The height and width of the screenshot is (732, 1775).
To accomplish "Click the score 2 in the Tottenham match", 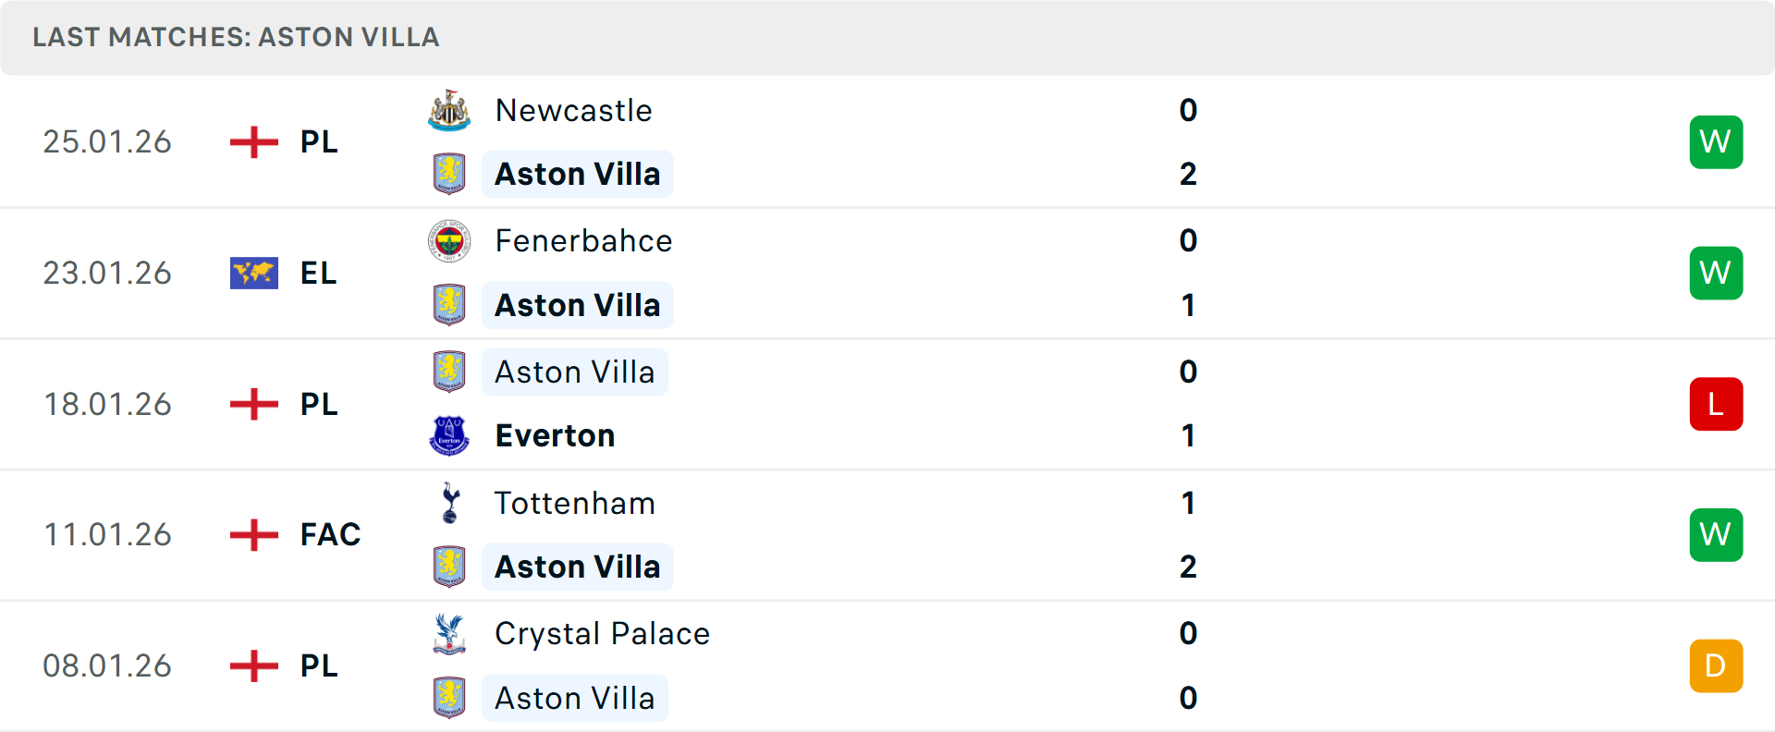I will point(1189,567).
